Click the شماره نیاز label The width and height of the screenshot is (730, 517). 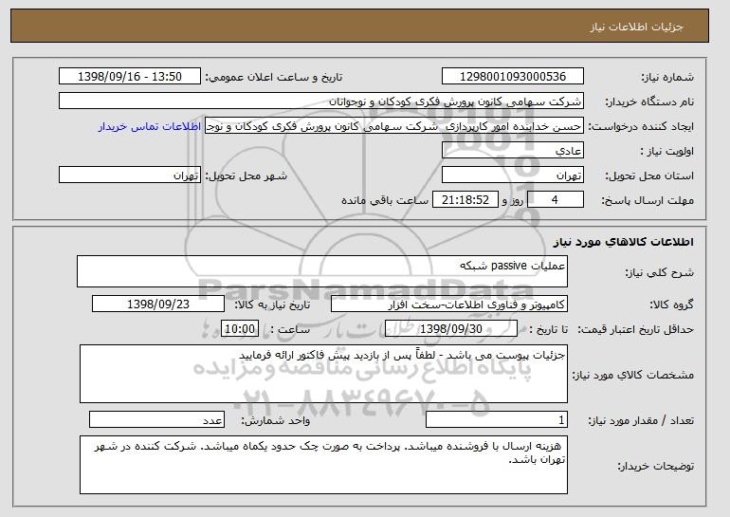(667, 77)
